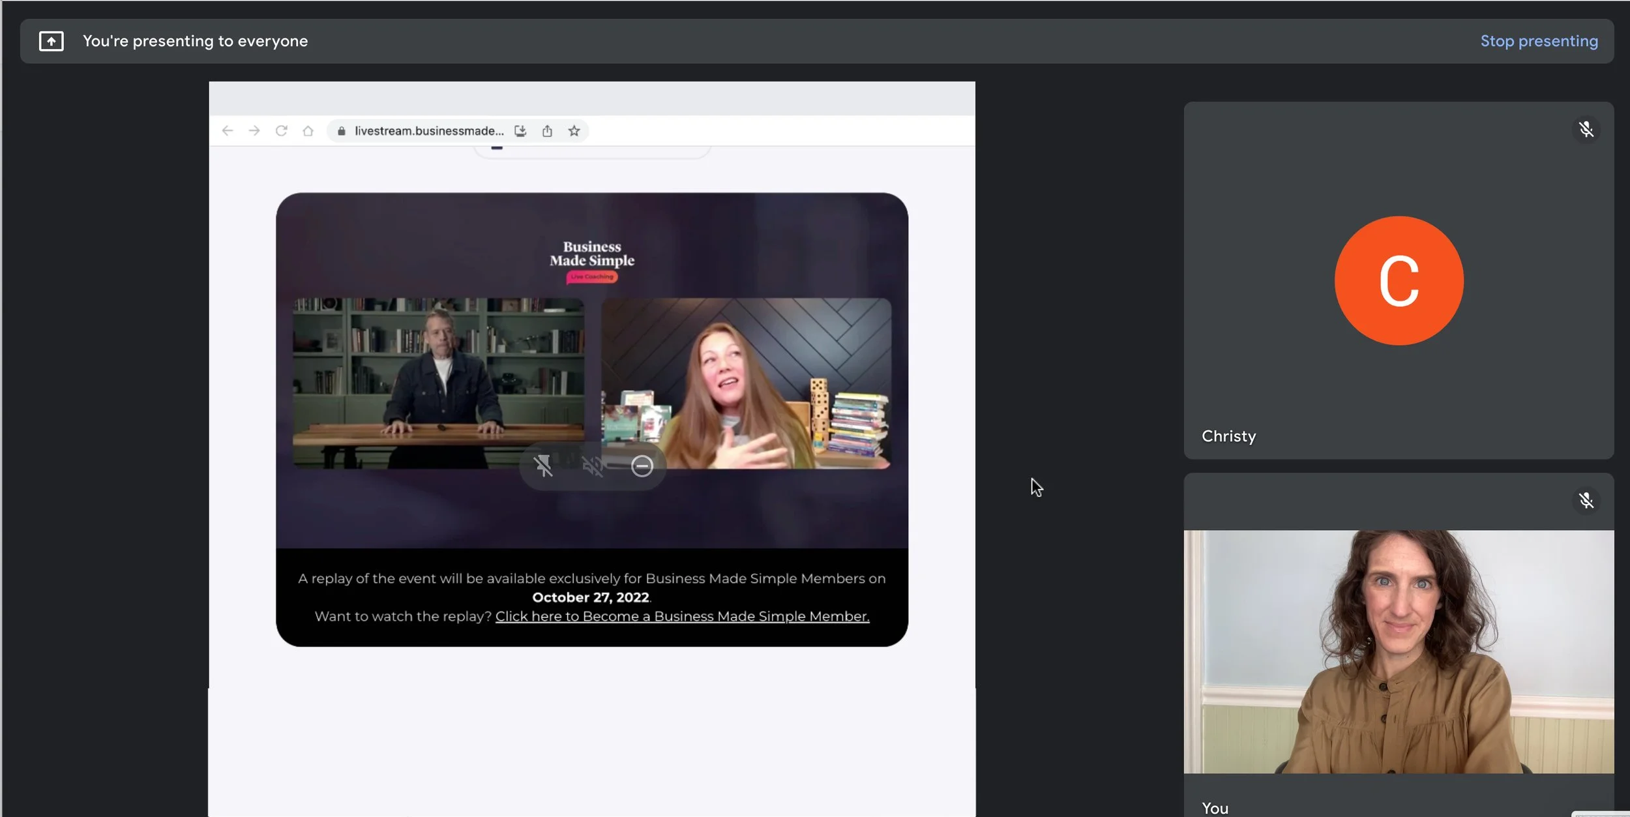The width and height of the screenshot is (1630, 817).
Task: Reload the livestream page
Action: pos(281,131)
